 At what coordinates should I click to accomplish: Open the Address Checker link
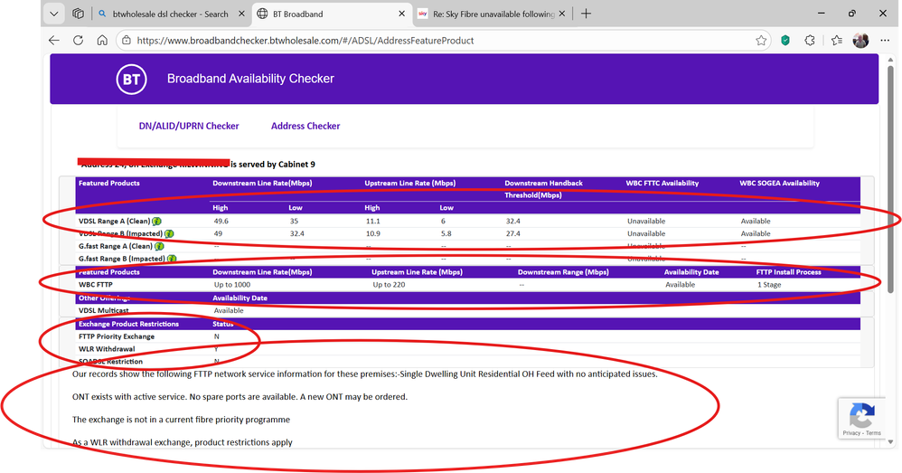pyautogui.click(x=305, y=126)
